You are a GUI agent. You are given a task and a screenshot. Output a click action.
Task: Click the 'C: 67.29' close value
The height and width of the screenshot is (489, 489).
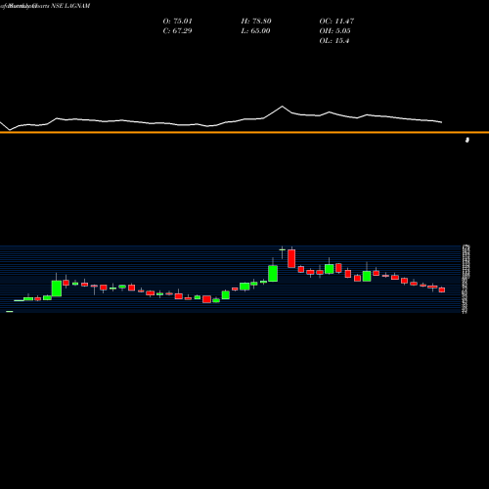(177, 31)
